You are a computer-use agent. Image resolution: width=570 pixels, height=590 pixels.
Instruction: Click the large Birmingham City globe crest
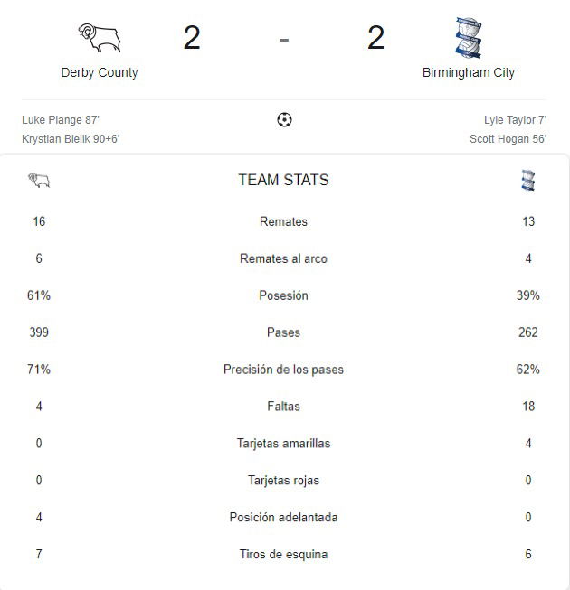[x=469, y=38]
